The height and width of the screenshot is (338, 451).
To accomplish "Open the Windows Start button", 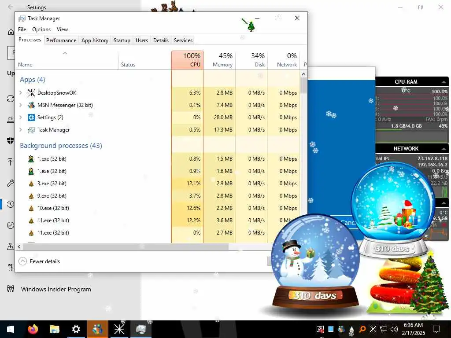I will [x=11, y=329].
